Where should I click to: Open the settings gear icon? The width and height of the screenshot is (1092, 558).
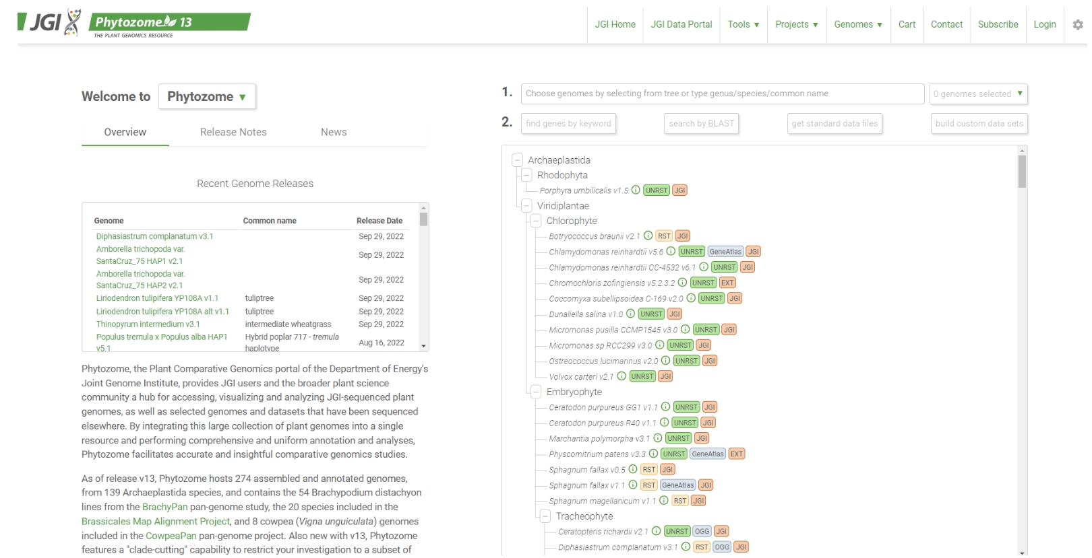(1077, 24)
